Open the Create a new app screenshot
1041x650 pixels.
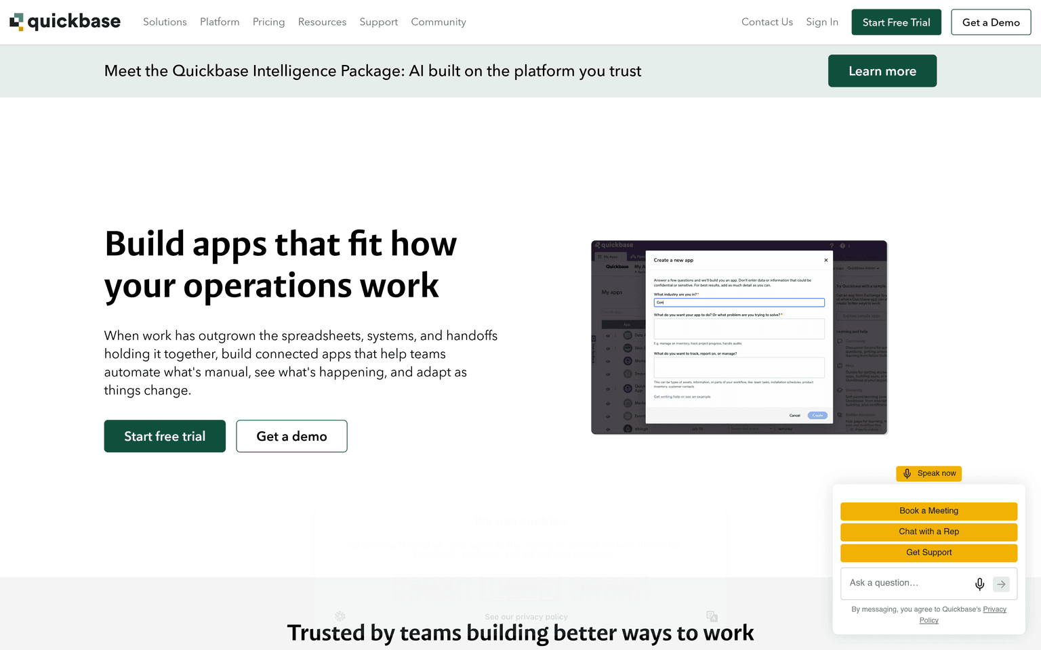coord(739,337)
